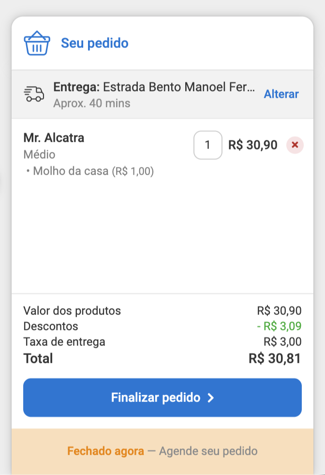This screenshot has width=325, height=475.
Task: Click Agende seu pedido to schedule the order
Action: pos(205,451)
